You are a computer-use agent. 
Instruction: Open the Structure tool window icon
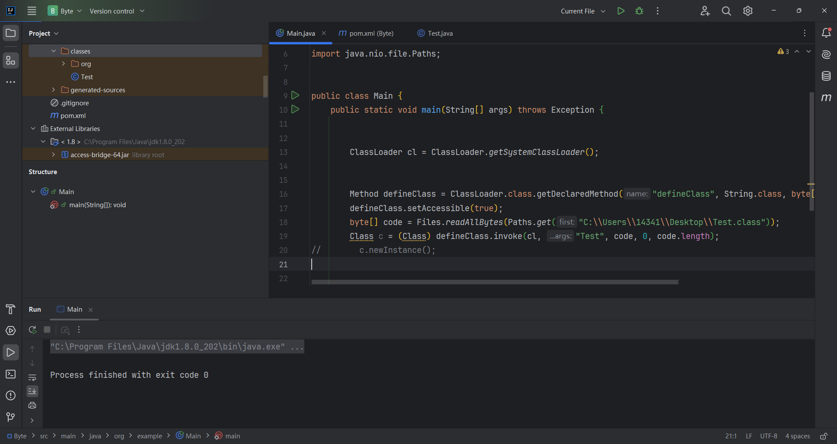click(x=10, y=61)
